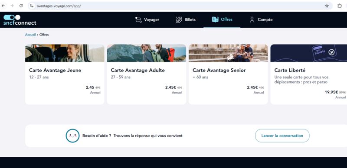Follow the Accueil breadcrumb link
The width and height of the screenshot is (347, 168).
(30, 35)
